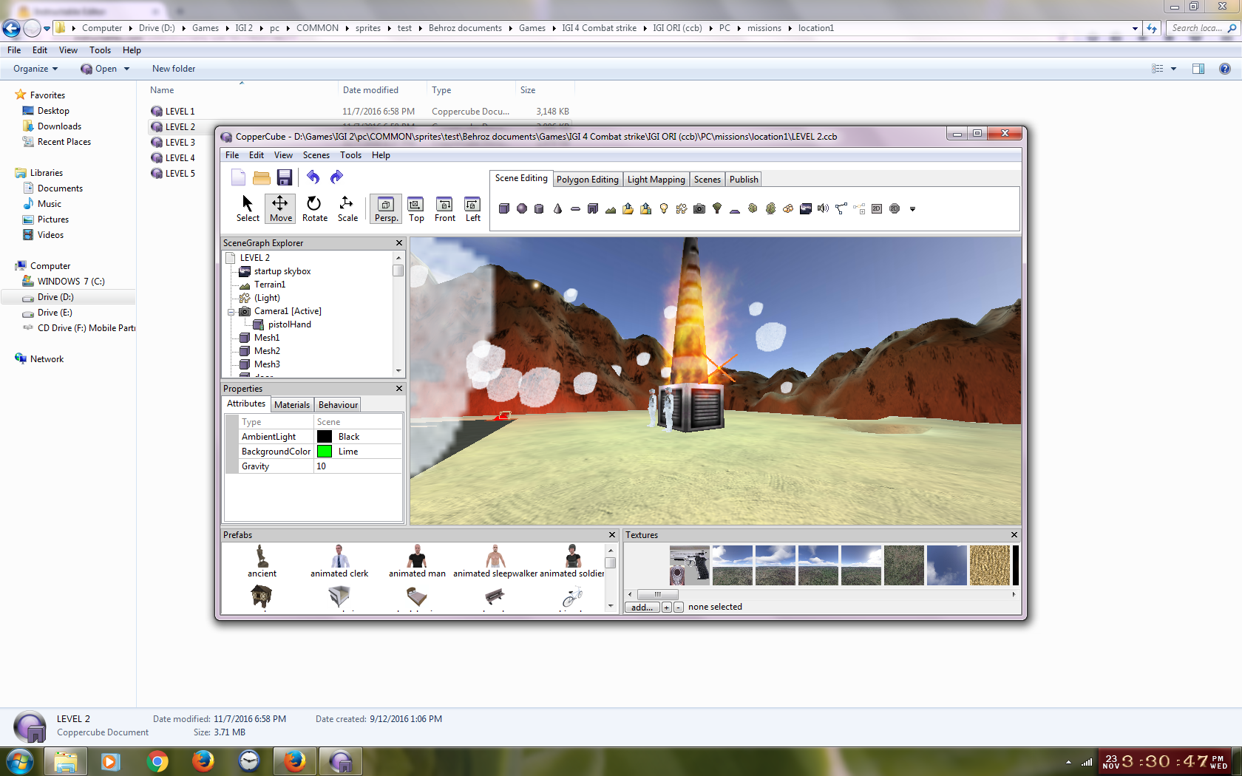Add a cube mesh to the scene
This screenshot has width=1242, height=776.
coord(504,209)
